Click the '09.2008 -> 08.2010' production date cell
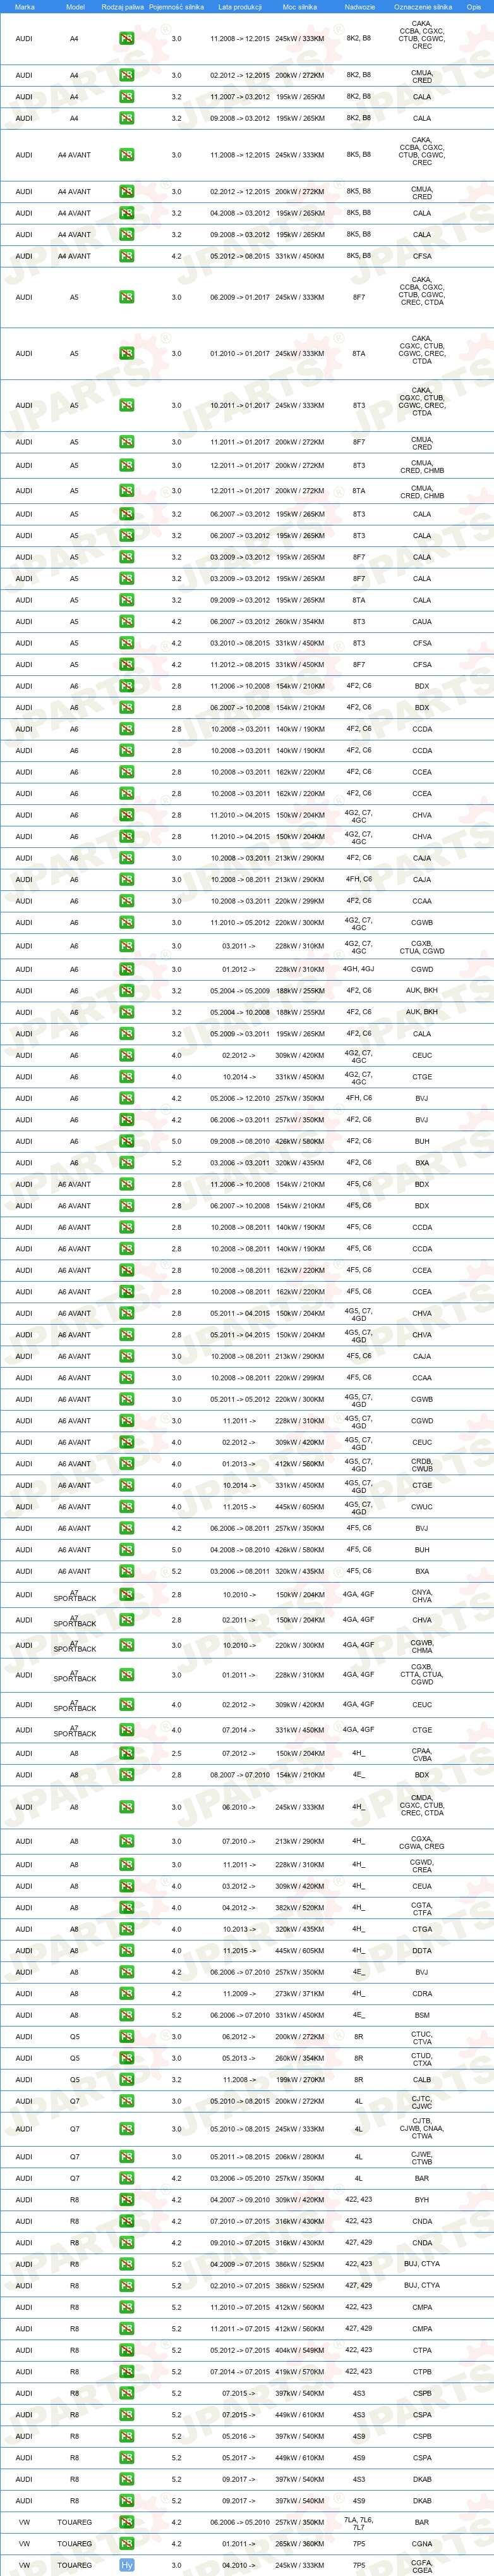The width and height of the screenshot is (494, 2576). pos(240,1141)
